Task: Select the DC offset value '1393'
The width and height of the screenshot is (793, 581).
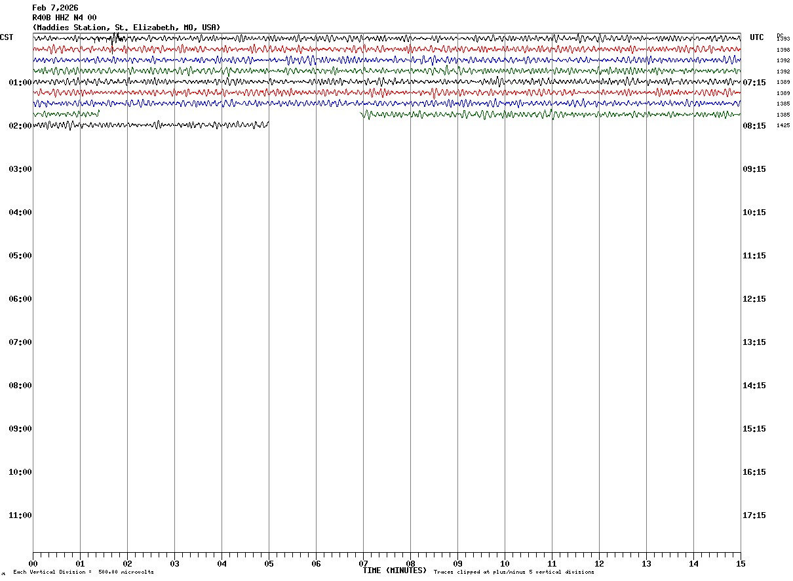Action: pyautogui.click(x=783, y=39)
